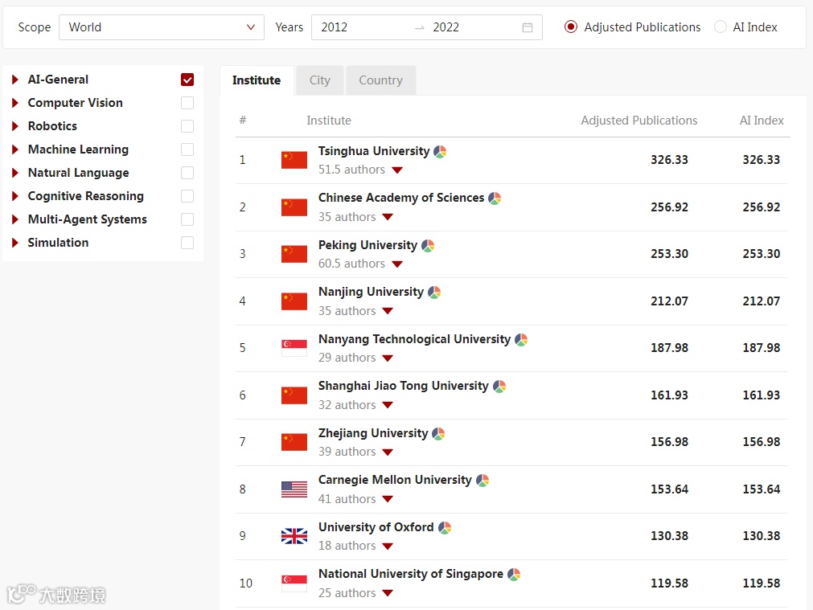This screenshot has height=610, width=813.
Task: Click the Adjusted Publications column header
Action: pos(638,121)
